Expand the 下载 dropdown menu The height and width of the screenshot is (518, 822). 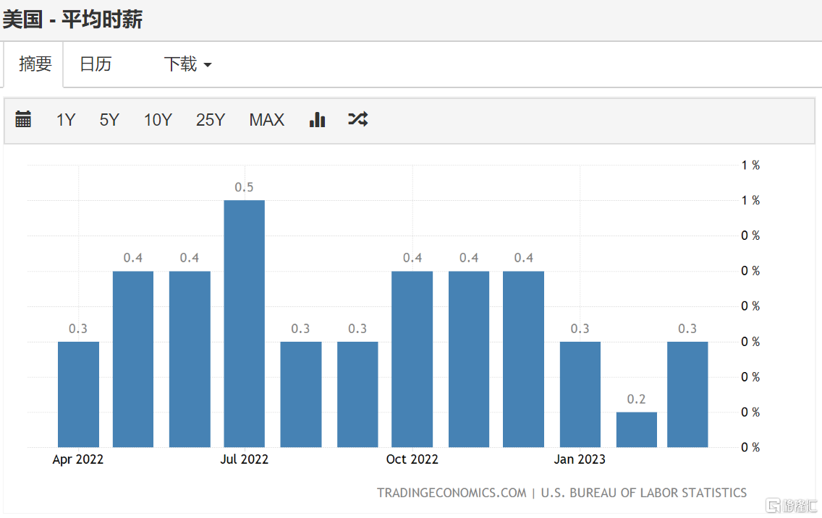[x=187, y=64]
